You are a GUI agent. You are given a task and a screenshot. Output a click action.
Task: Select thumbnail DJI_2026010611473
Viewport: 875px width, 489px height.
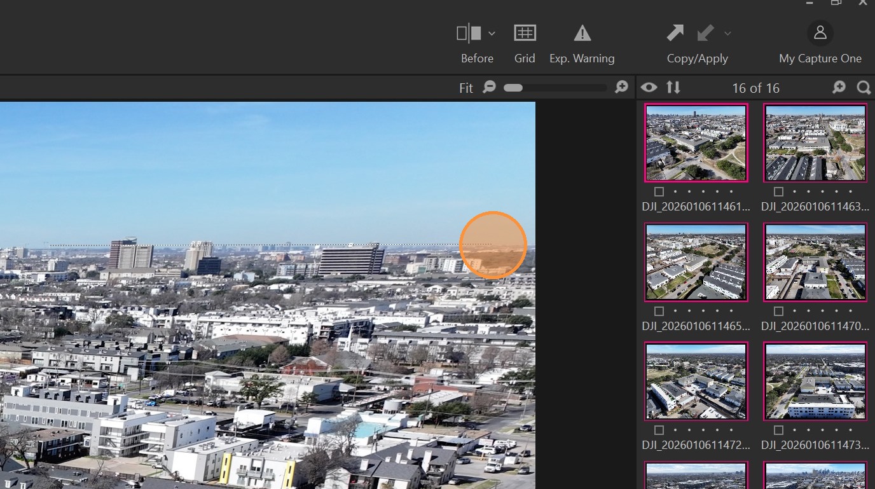point(815,381)
